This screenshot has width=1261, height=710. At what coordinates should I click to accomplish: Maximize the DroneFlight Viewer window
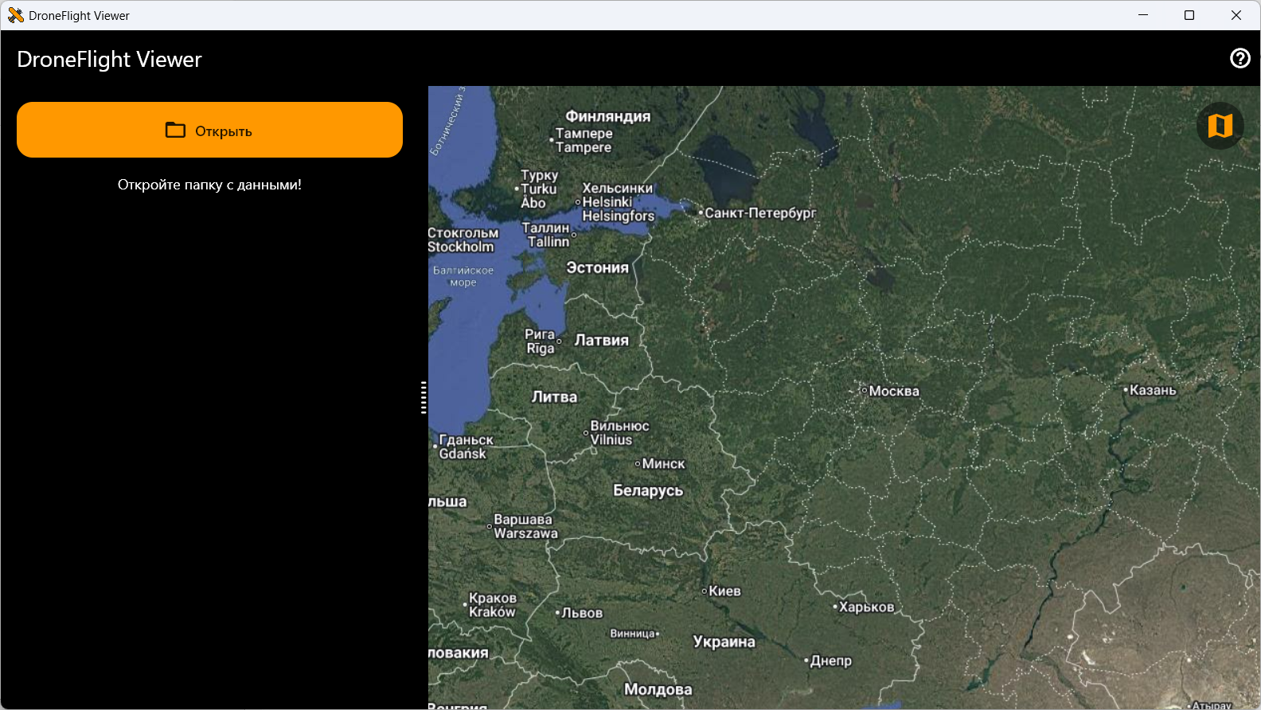pyautogui.click(x=1189, y=15)
